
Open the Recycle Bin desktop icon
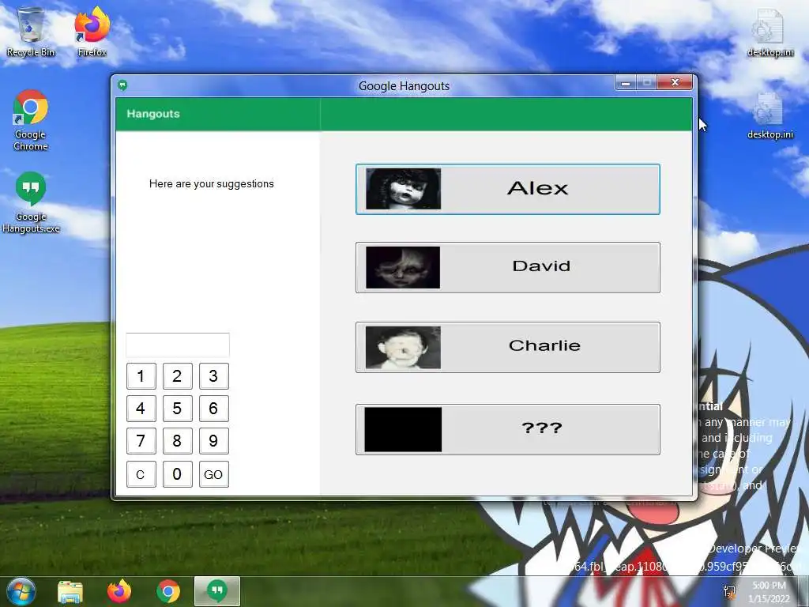(x=31, y=32)
